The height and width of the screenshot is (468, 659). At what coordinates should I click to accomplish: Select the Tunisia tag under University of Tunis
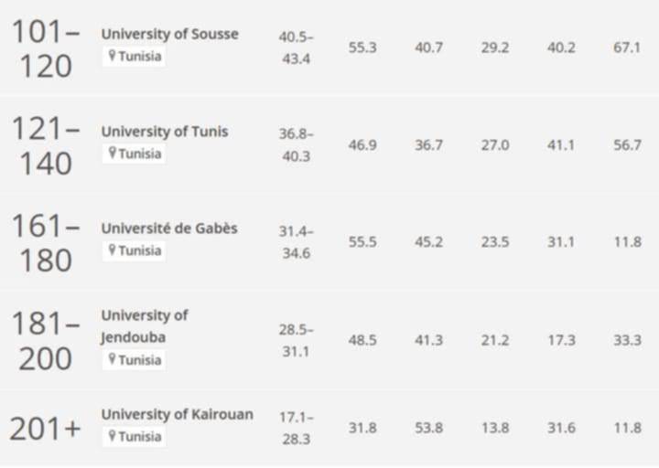[134, 154]
